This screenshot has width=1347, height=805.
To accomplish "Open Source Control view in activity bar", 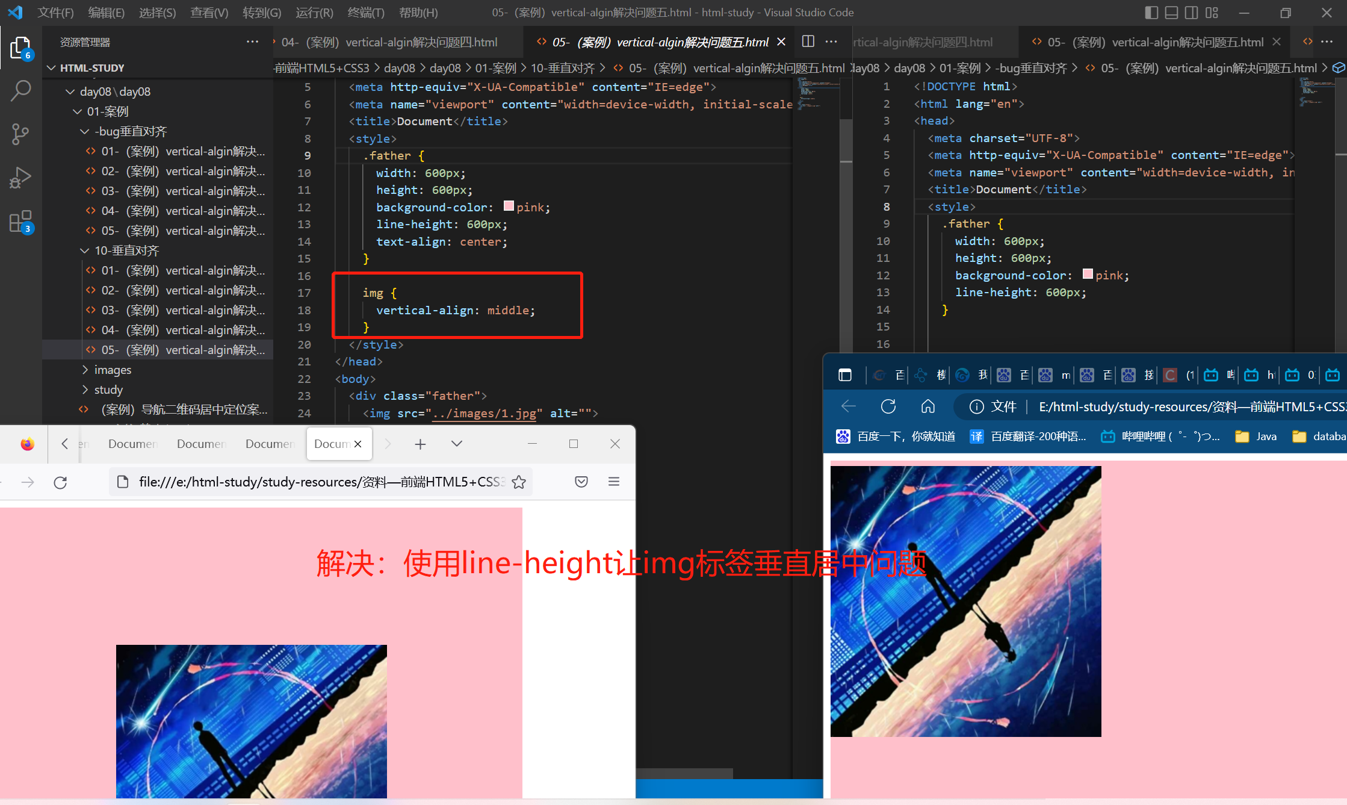I will tap(20, 134).
